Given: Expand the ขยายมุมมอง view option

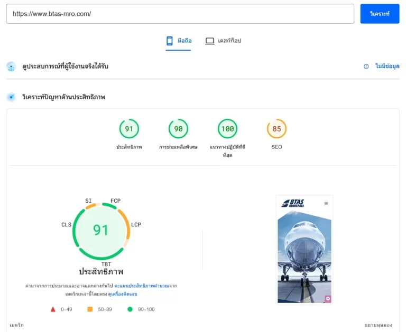Looking at the screenshot, I should 379,325.
